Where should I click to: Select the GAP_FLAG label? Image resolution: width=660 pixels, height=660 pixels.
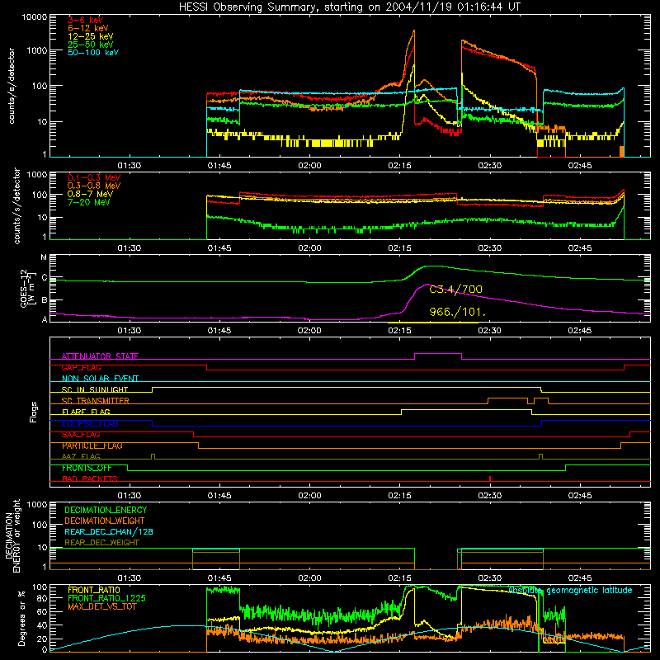(x=81, y=367)
